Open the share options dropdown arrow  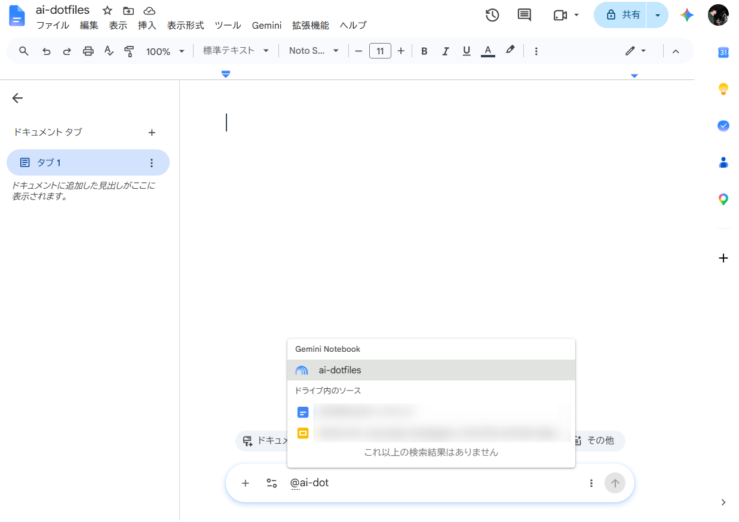point(658,15)
